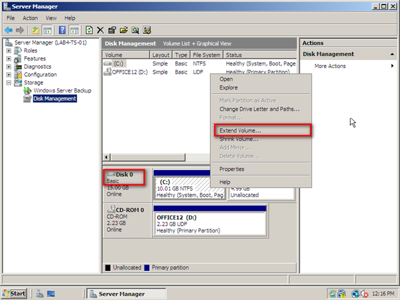This screenshot has width=400, height=300.
Task: Select the OFFICE12 (D:) partition block
Action: point(210,224)
